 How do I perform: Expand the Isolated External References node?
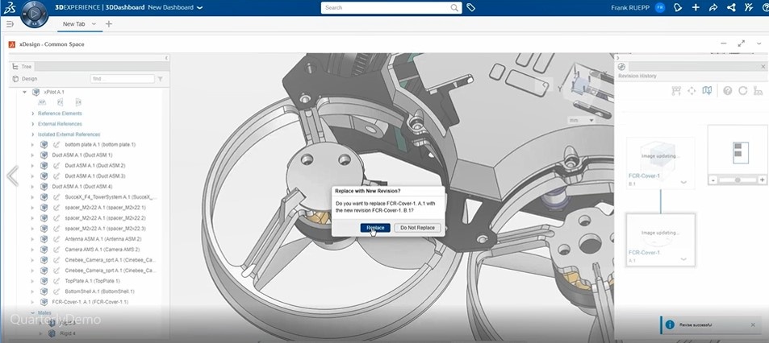[x=33, y=134]
